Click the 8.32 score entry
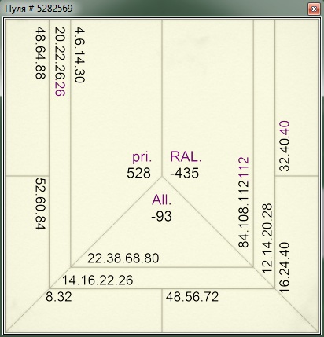The height and width of the screenshot is (337, 324). (59, 297)
